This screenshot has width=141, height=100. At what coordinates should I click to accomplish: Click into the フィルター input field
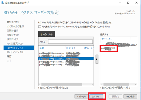click(x=70, y=42)
